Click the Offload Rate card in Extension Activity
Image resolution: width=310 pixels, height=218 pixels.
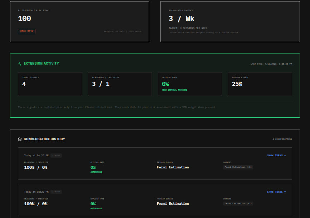pos(190,84)
